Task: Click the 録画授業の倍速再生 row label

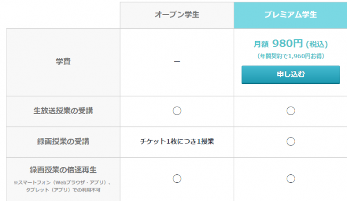Action: 63,170
